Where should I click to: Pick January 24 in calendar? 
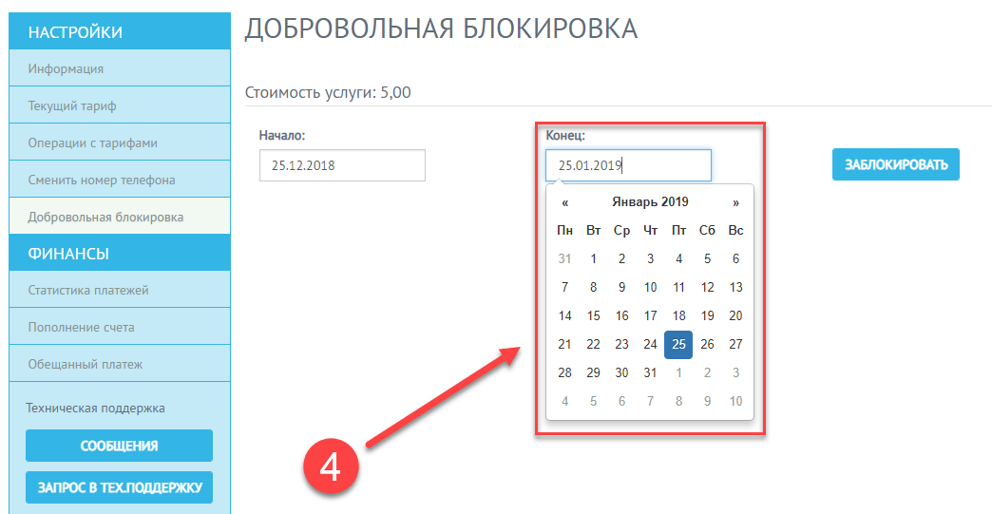650,345
